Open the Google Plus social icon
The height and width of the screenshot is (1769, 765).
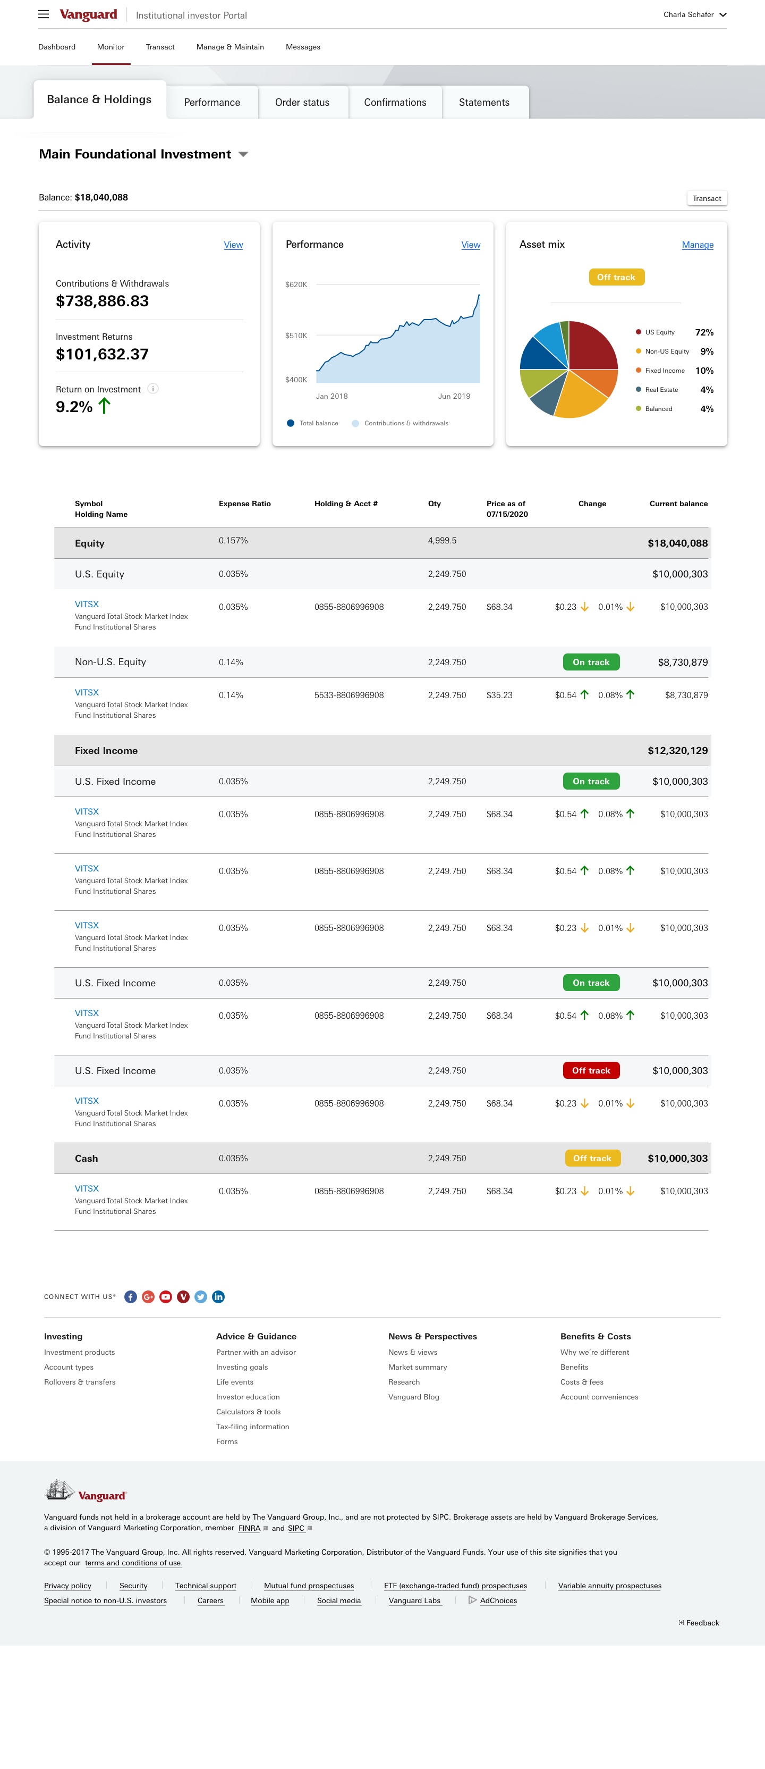click(148, 1296)
